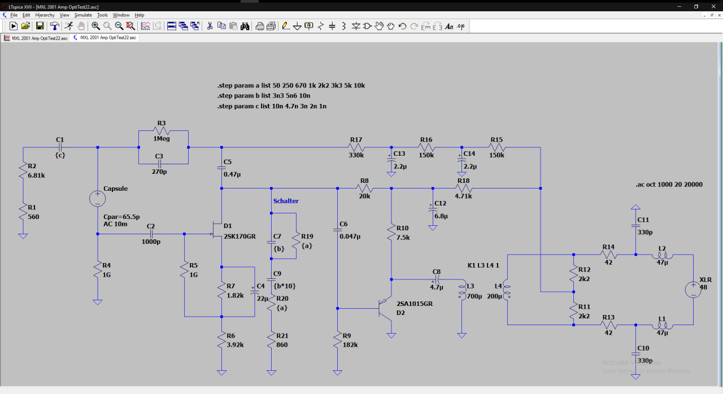
Task: Open Control Panel hammer icon
Action: pos(54,26)
